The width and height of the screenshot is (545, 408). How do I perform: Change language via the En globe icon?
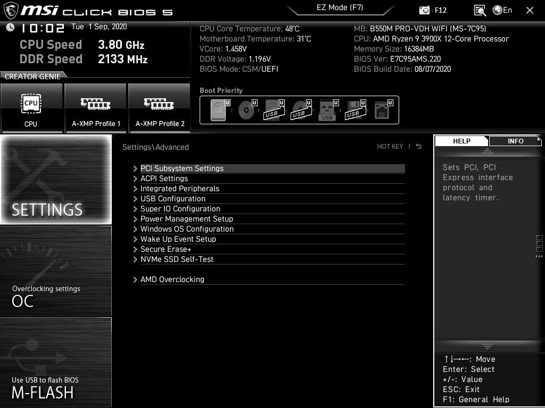[502, 10]
